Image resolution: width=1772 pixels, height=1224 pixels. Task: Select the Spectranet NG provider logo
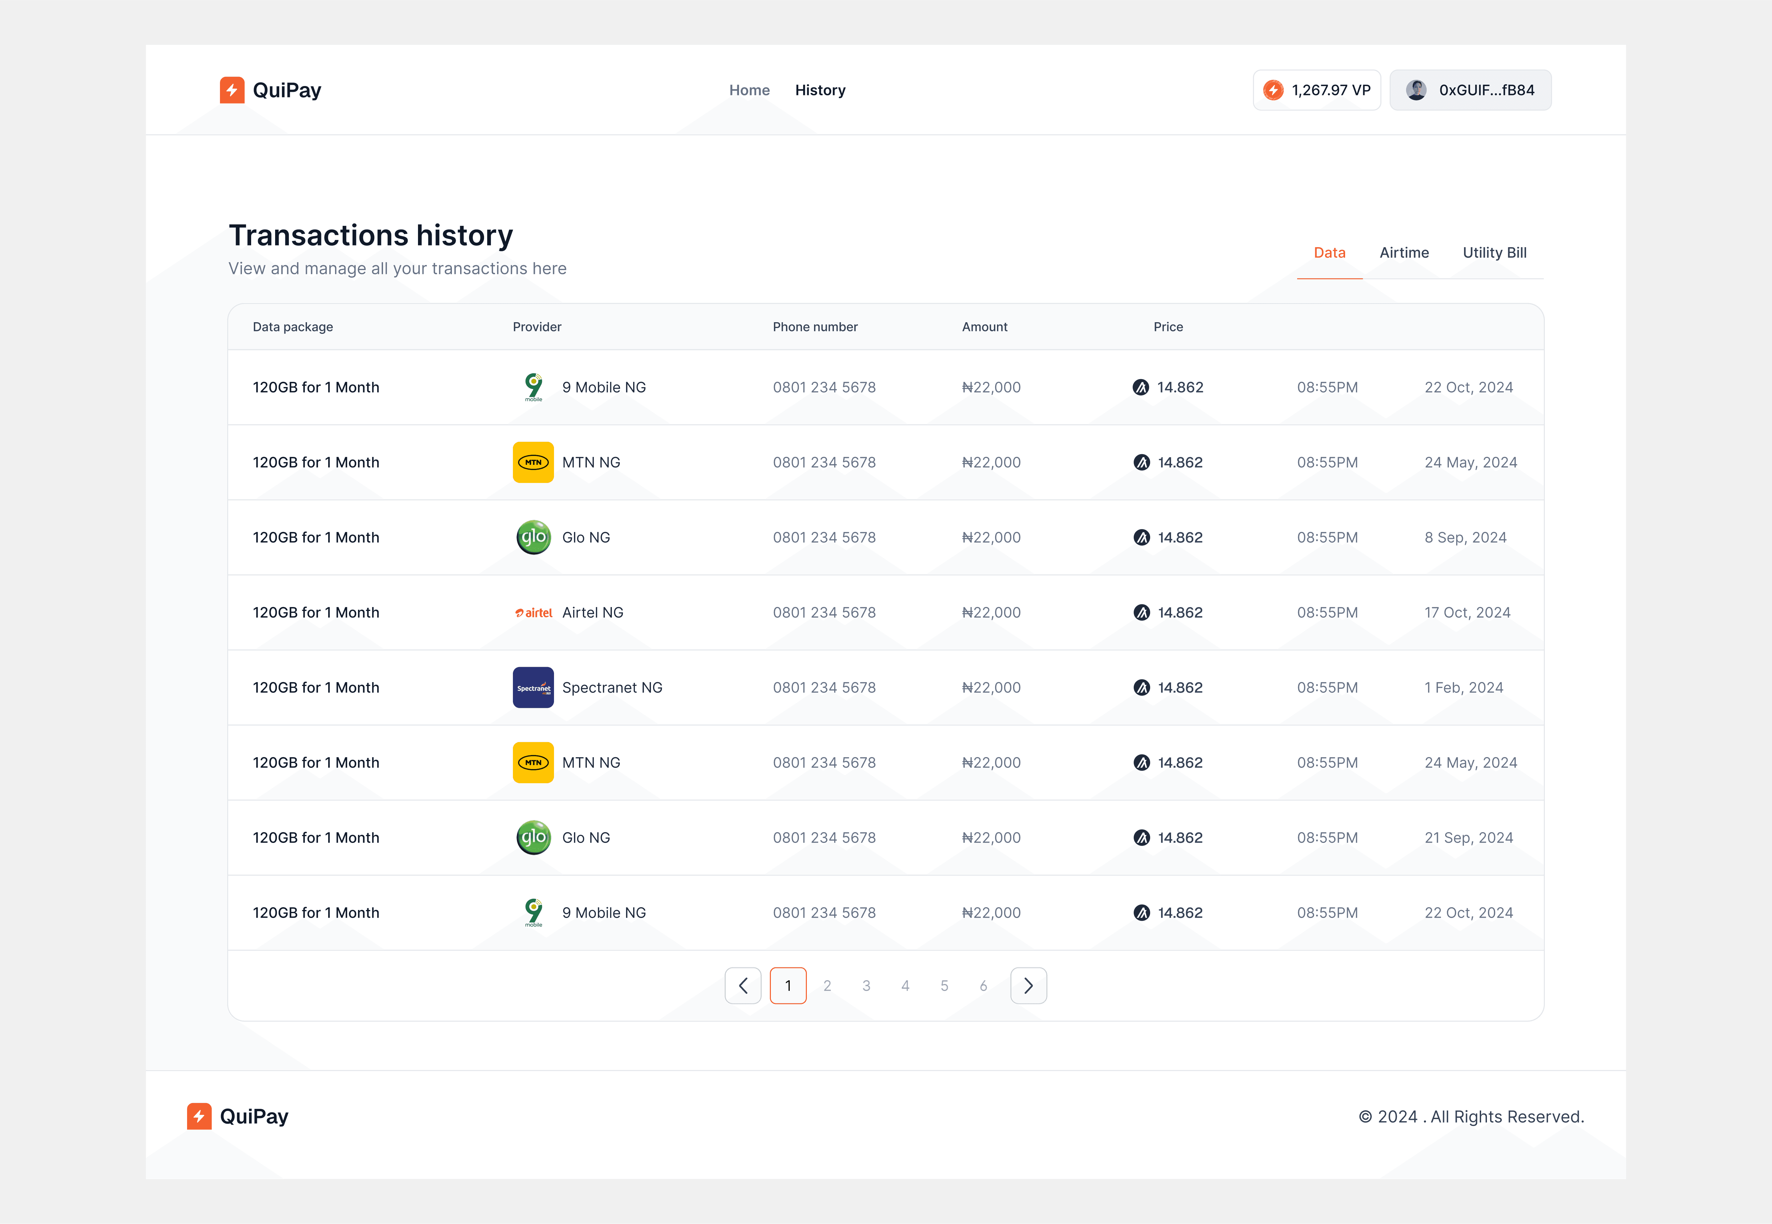tap(533, 687)
